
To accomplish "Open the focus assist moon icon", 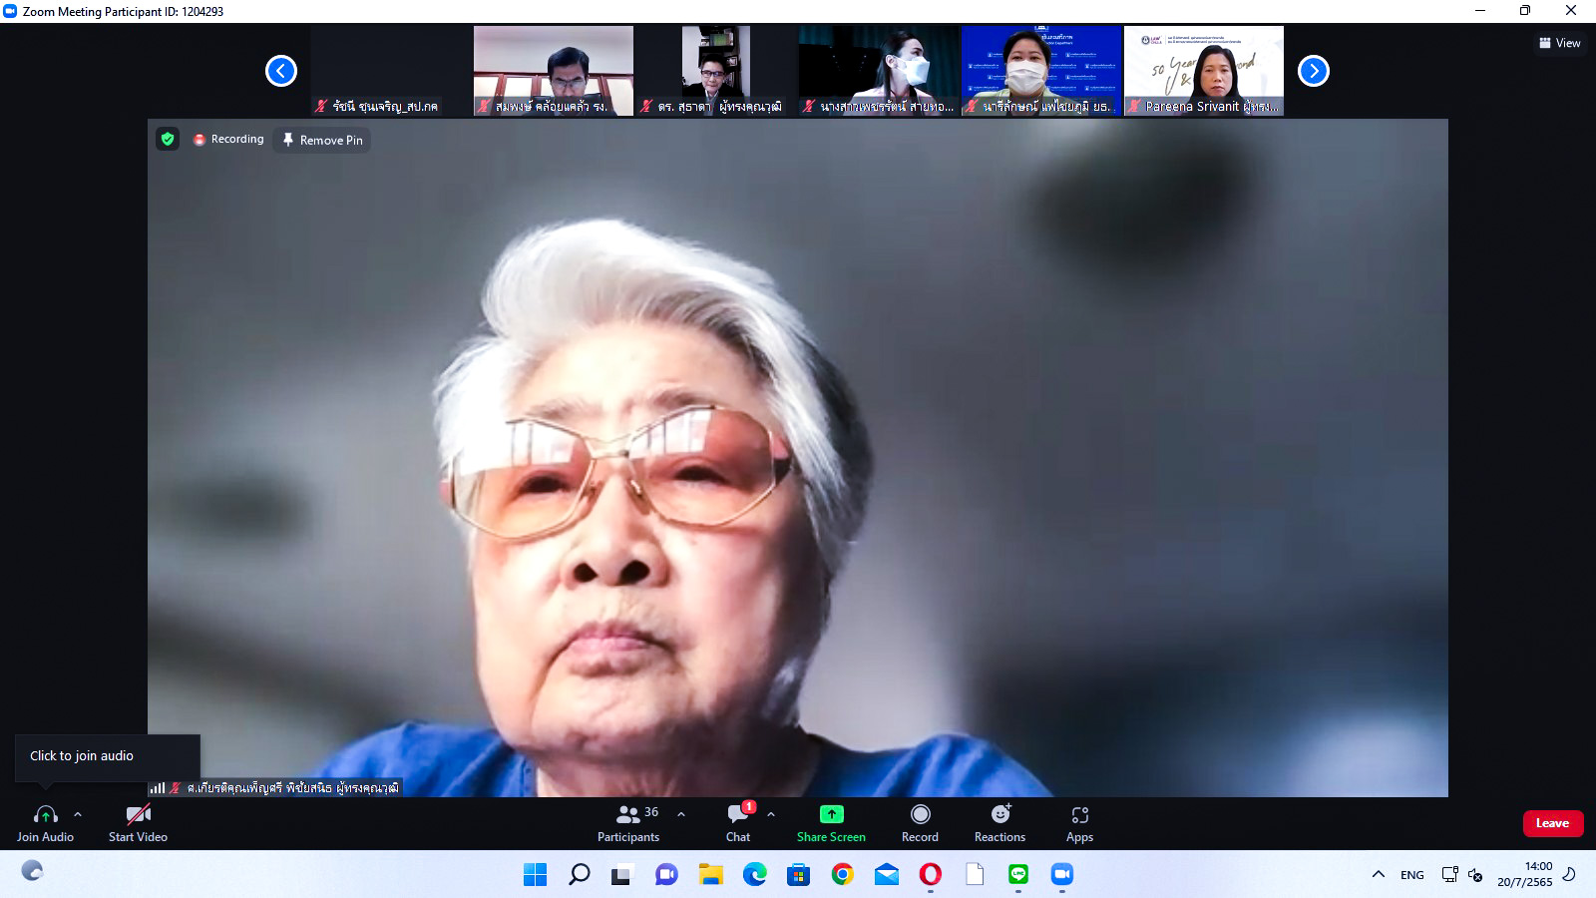I will point(1569,874).
